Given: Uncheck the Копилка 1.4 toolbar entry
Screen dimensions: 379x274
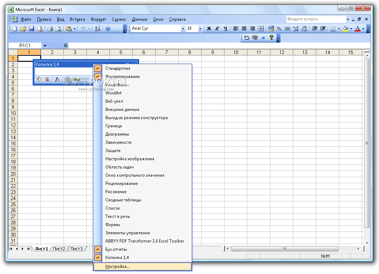Looking at the screenshot, I should click(142, 257).
